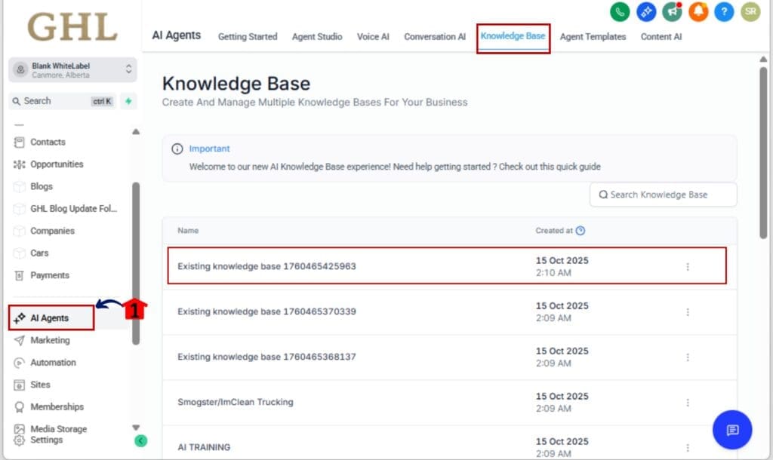This screenshot has height=460, width=773.
Task: Open the megaphone announcements icon
Action: [672, 11]
